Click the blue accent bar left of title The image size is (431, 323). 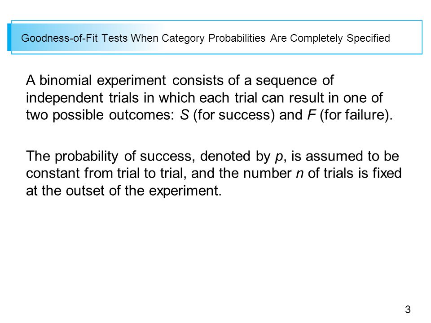tap(9, 37)
